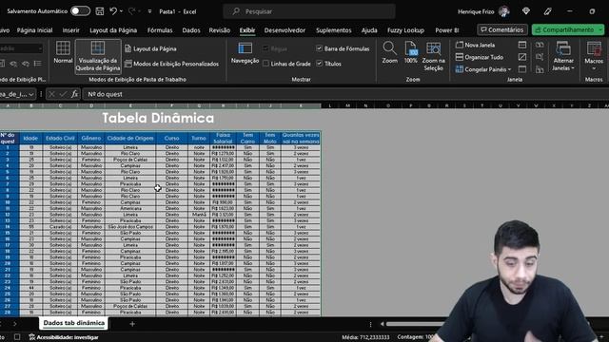Open the Name Box dropdown arrow
The image size is (609, 342).
click(x=31, y=94)
